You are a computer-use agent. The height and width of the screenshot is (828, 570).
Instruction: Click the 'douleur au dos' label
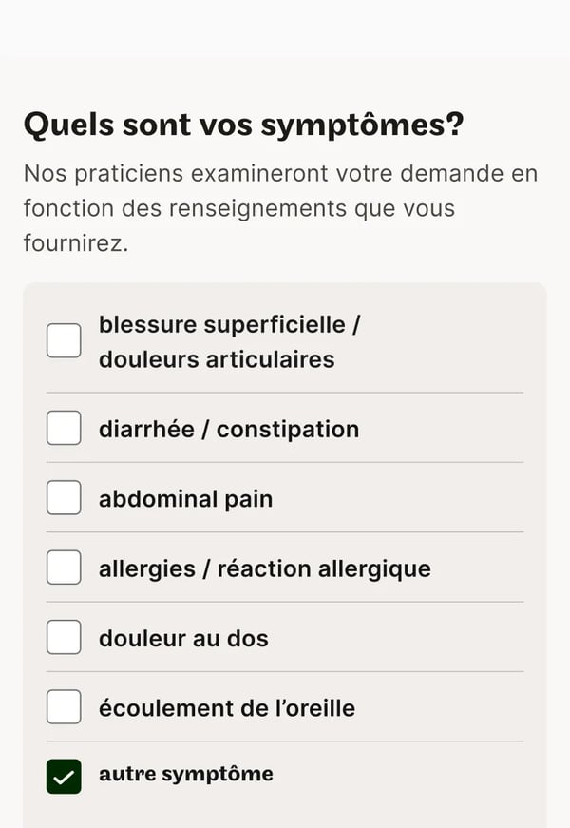point(183,638)
